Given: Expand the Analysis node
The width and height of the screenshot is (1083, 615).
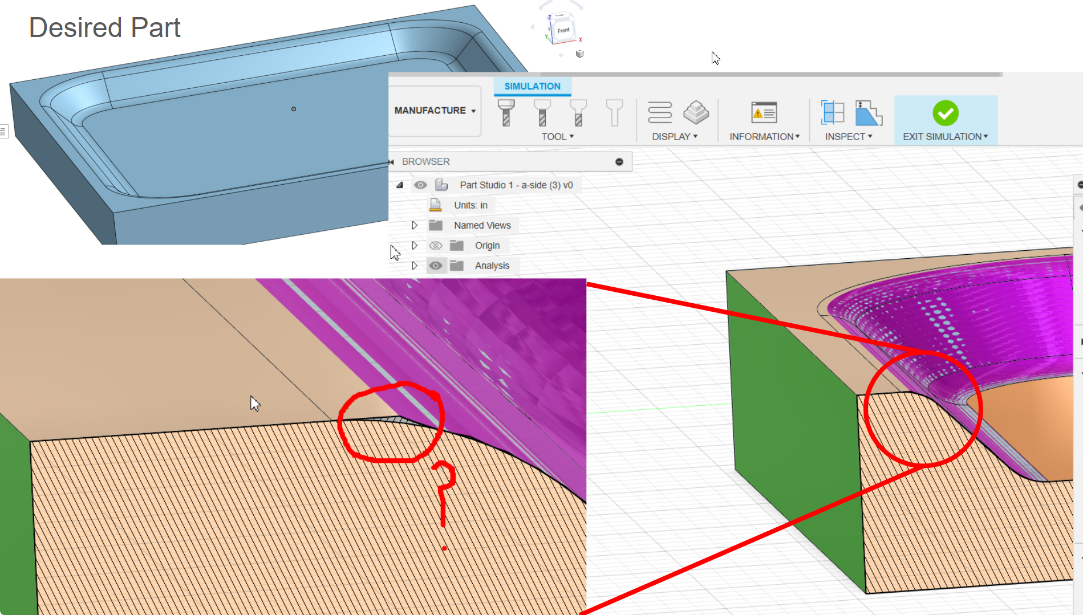Looking at the screenshot, I should click(x=415, y=266).
